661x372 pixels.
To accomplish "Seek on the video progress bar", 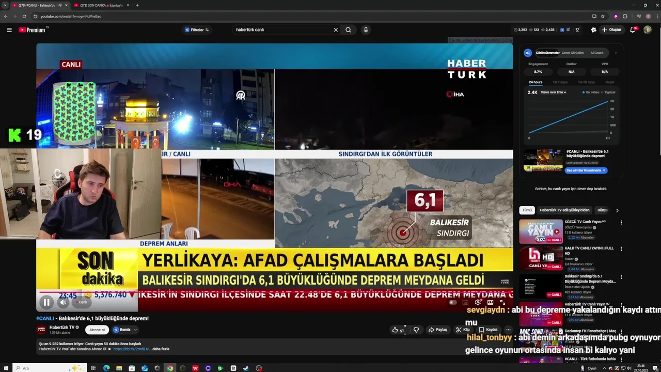I will click(x=275, y=292).
